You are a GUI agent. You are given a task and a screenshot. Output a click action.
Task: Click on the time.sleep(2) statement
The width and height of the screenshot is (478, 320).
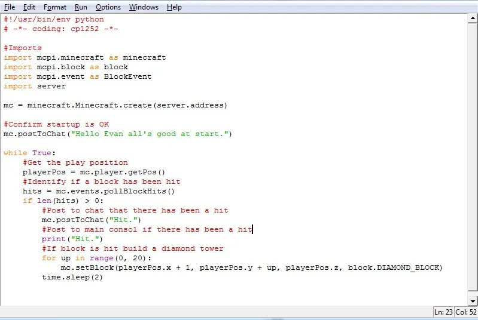pyautogui.click(x=72, y=277)
